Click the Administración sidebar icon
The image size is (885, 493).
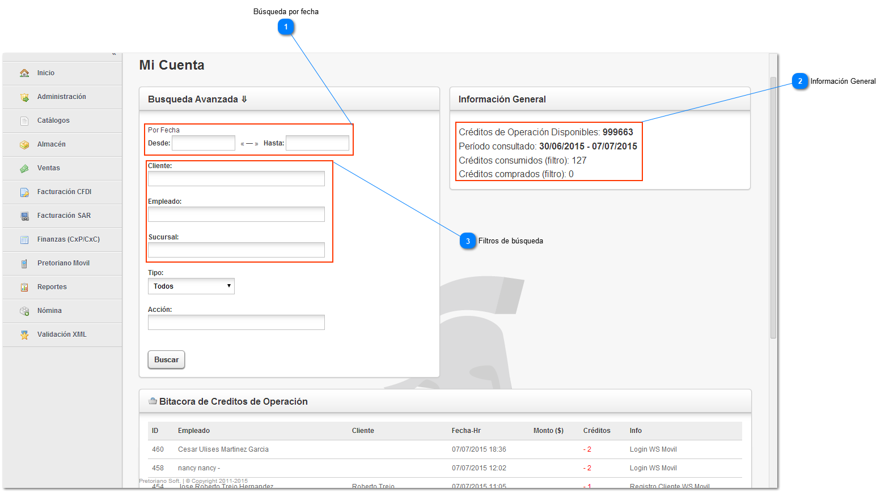(24, 97)
